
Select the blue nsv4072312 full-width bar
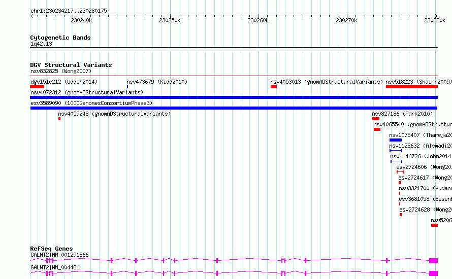[234, 97]
